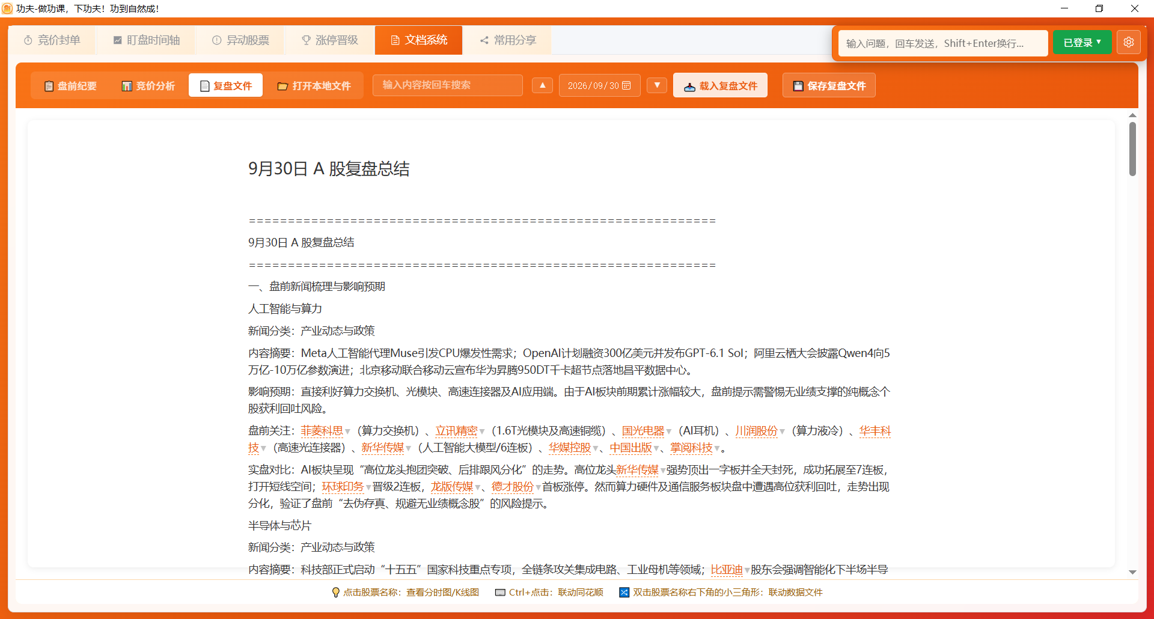Screen dimensions: 1154x619
Task: Click the 载入复盘文件 download icon
Action: tap(689, 87)
